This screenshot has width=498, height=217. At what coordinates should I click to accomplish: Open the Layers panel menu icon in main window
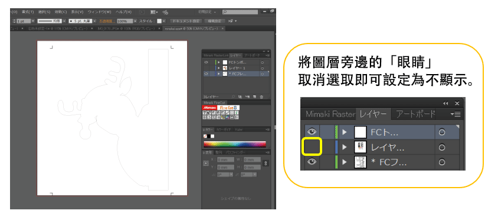pyautogui.click(x=267, y=55)
